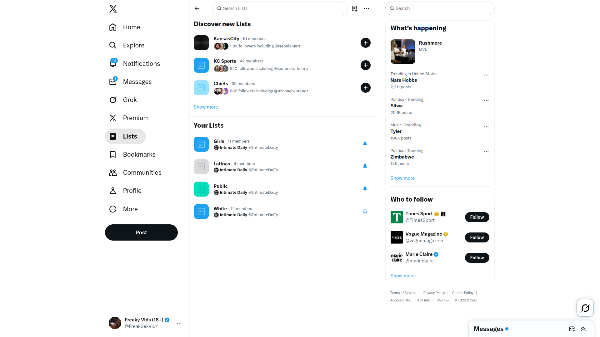Open the Rushmore live thumbnail
This screenshot has height=337, width=600.
(x=403, y=51)
